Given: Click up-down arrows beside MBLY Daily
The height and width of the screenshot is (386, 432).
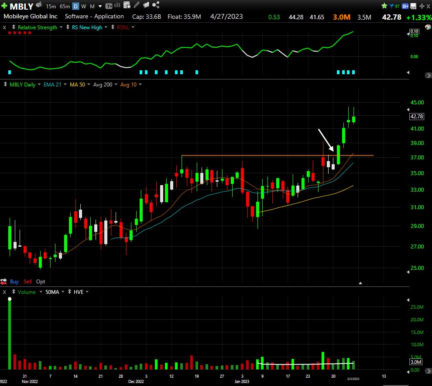Looking at the screenshot, I should (x=5, y=84).
